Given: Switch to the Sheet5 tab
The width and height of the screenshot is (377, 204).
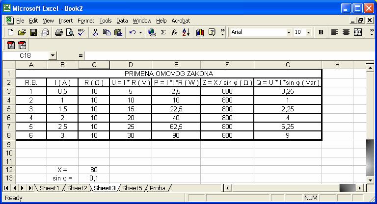Looking at the screenshot, I should pos(132,188).
